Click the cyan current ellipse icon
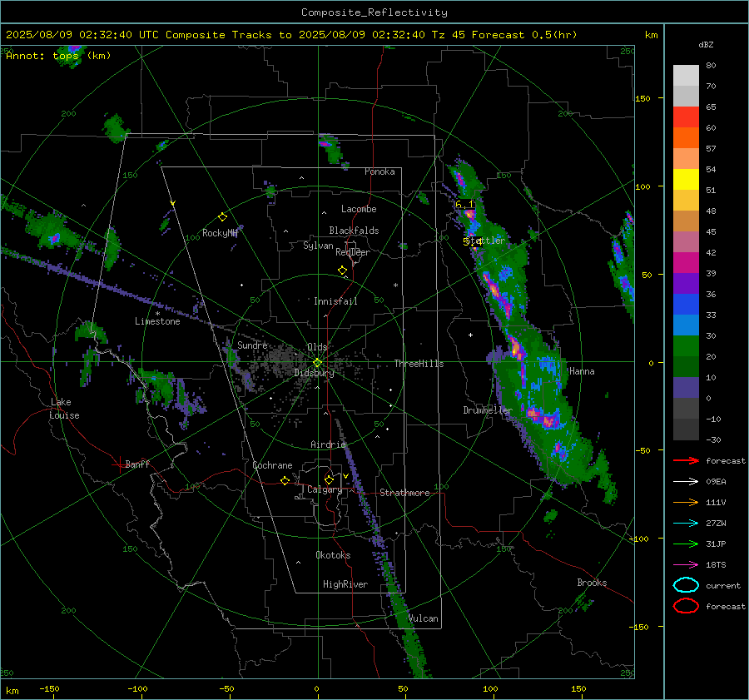Screen dimensions: 749x700 pos(686,585)
